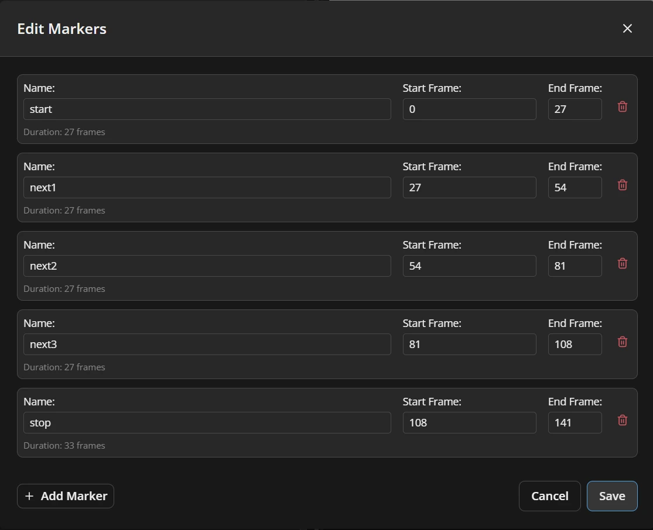Edit next2 marker's End Frame value 81

coord(575,266)
